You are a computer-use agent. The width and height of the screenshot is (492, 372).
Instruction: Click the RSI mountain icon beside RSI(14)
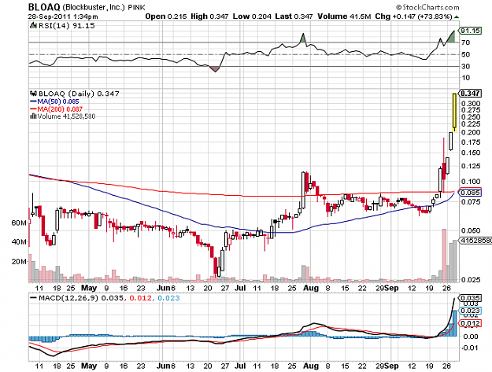(33, 25)
